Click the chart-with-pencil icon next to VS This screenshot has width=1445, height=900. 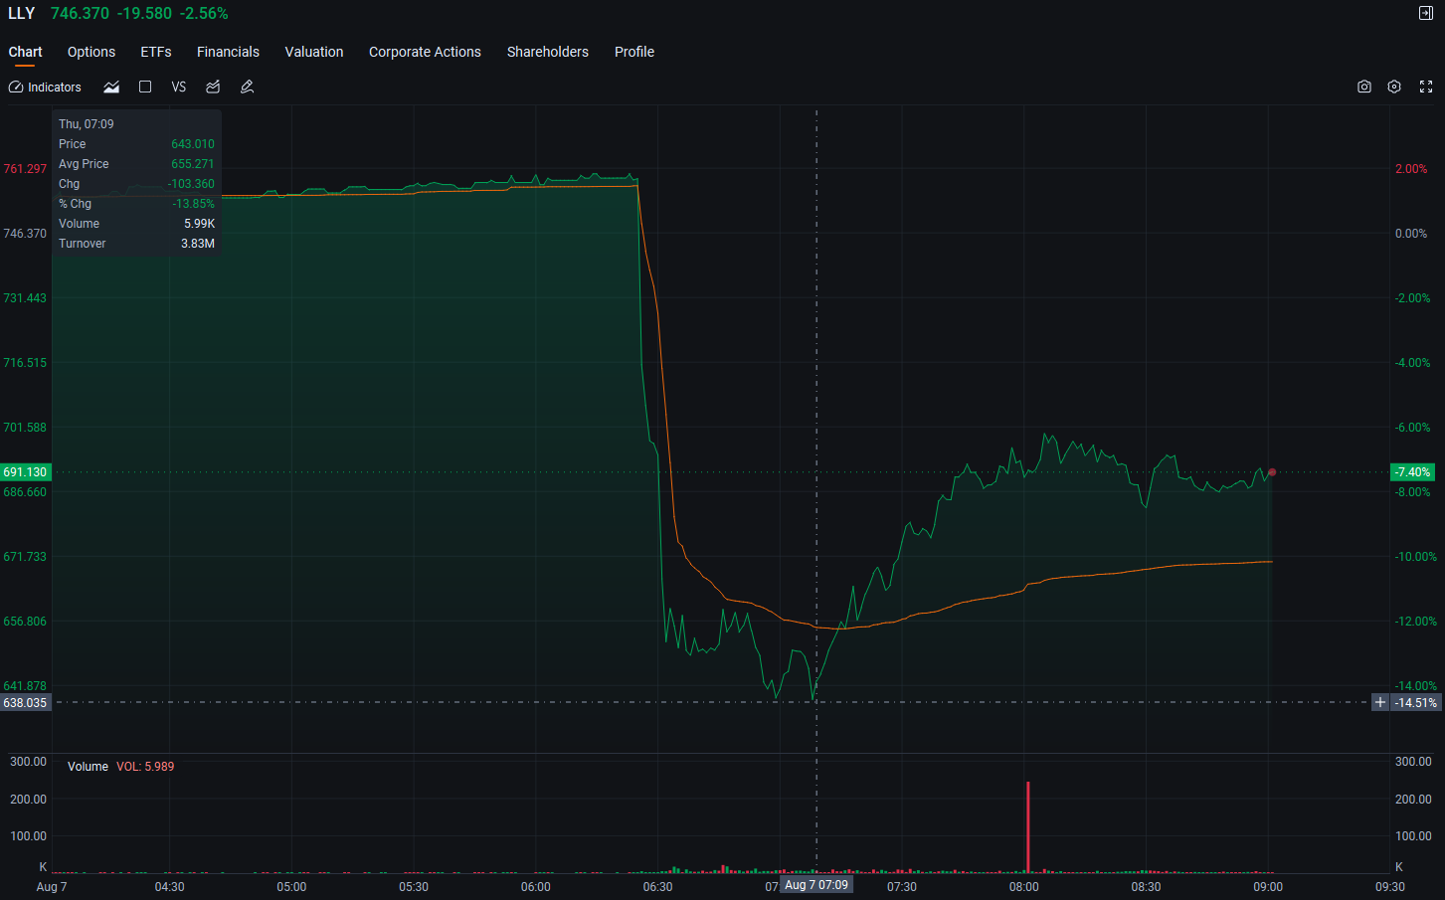pyautogui.click(x=213, y=88)
